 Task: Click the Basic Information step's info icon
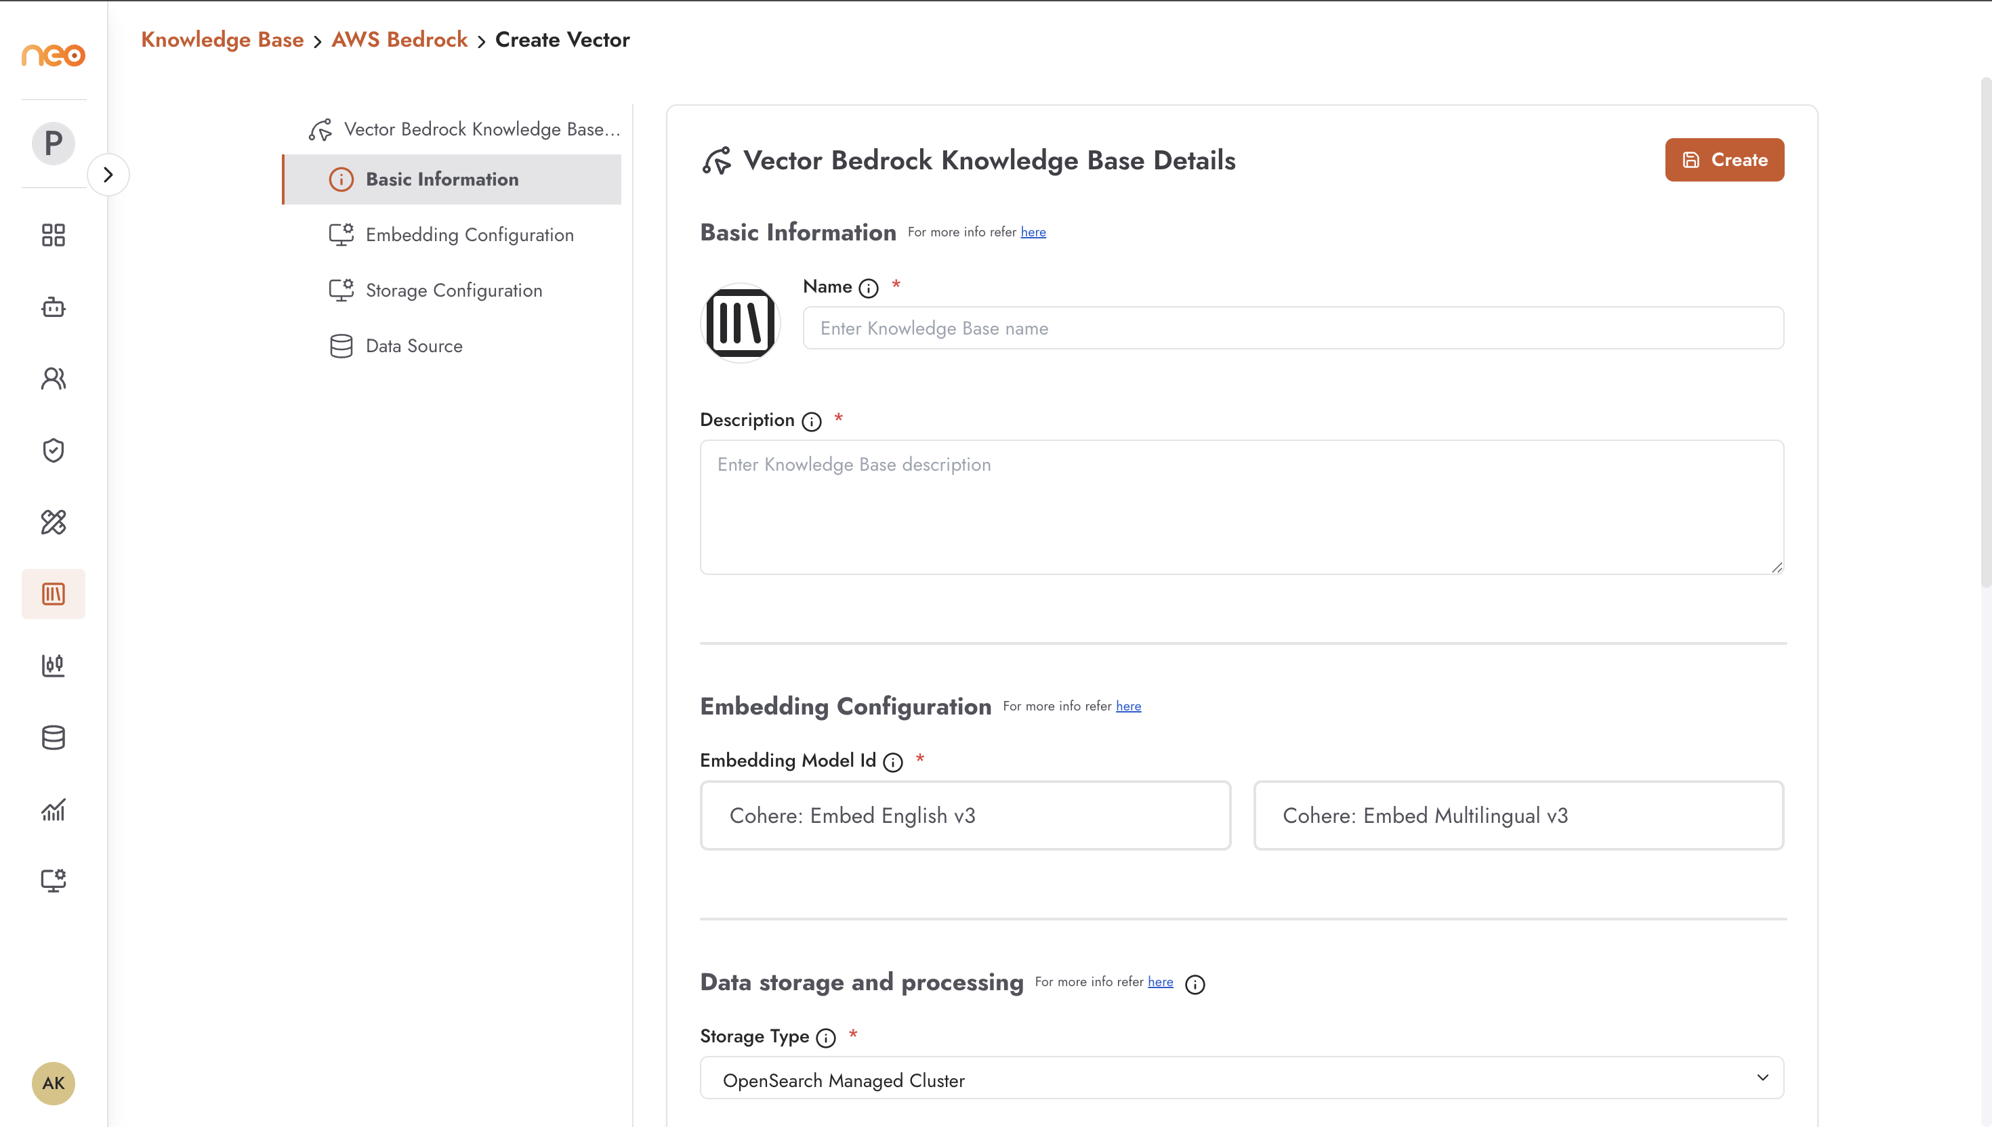[341, 179]
